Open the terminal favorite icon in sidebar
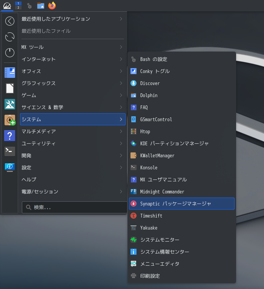Image resolution: width=264 pixels, height=289 pixels. 10,151
